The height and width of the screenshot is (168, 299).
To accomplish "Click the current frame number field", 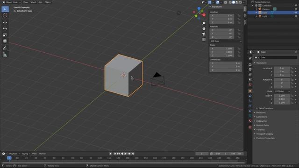I will point(202,154).
